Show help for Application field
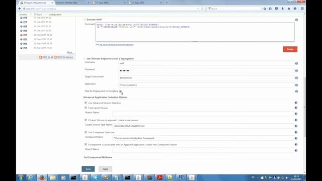The image size is (322, 181). click(296, 85)
